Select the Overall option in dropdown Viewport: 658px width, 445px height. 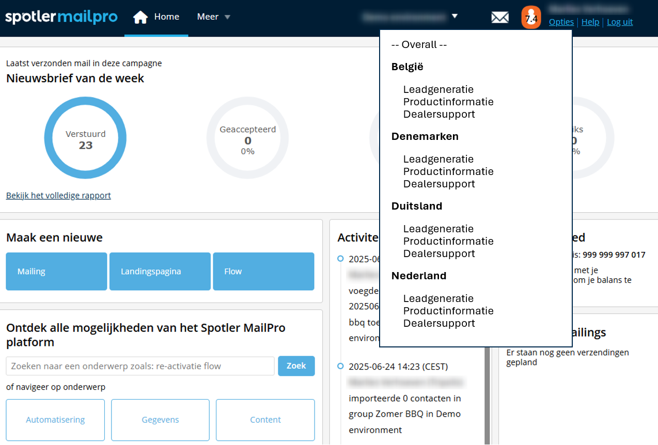[419, 44]
